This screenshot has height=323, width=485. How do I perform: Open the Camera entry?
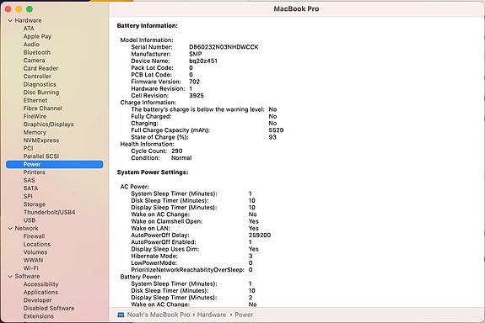point(34,61)
